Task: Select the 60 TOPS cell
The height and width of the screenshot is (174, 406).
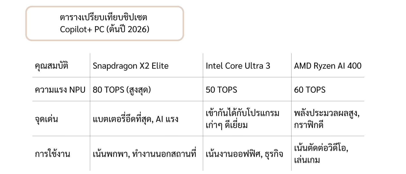Action: [x=310, y=90]
